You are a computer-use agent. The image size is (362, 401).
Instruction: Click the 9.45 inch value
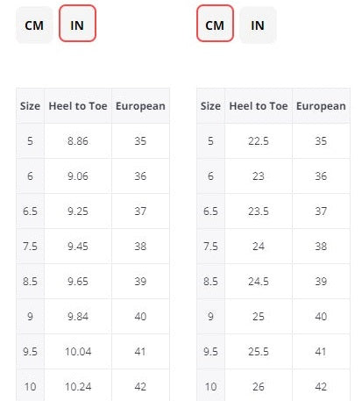click(x=78, y=247)
